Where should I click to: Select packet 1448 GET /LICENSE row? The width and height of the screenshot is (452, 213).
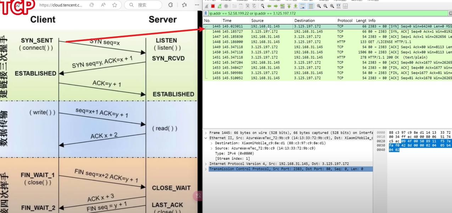coord(328,42)
